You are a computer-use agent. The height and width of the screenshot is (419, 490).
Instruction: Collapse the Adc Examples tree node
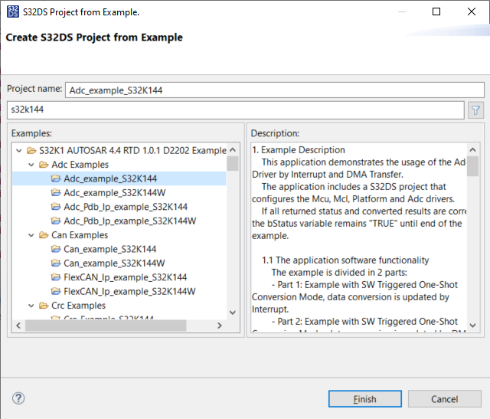pyautogui.click(x=31, y=165)
